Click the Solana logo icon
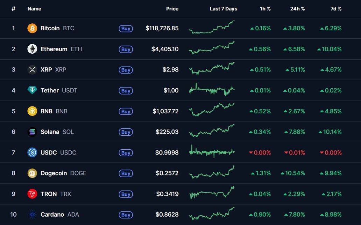 (x=32, y=132)
